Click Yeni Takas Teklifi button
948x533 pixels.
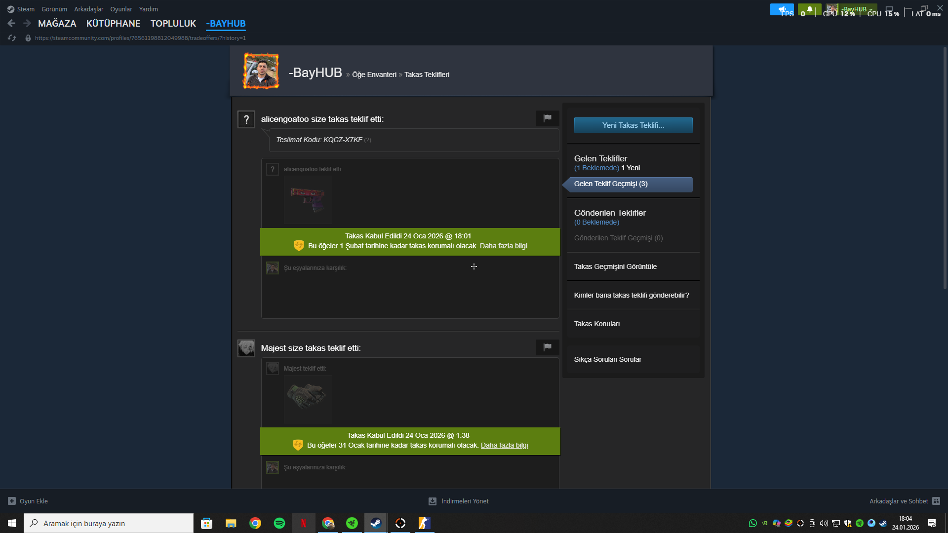coord(633,125)
